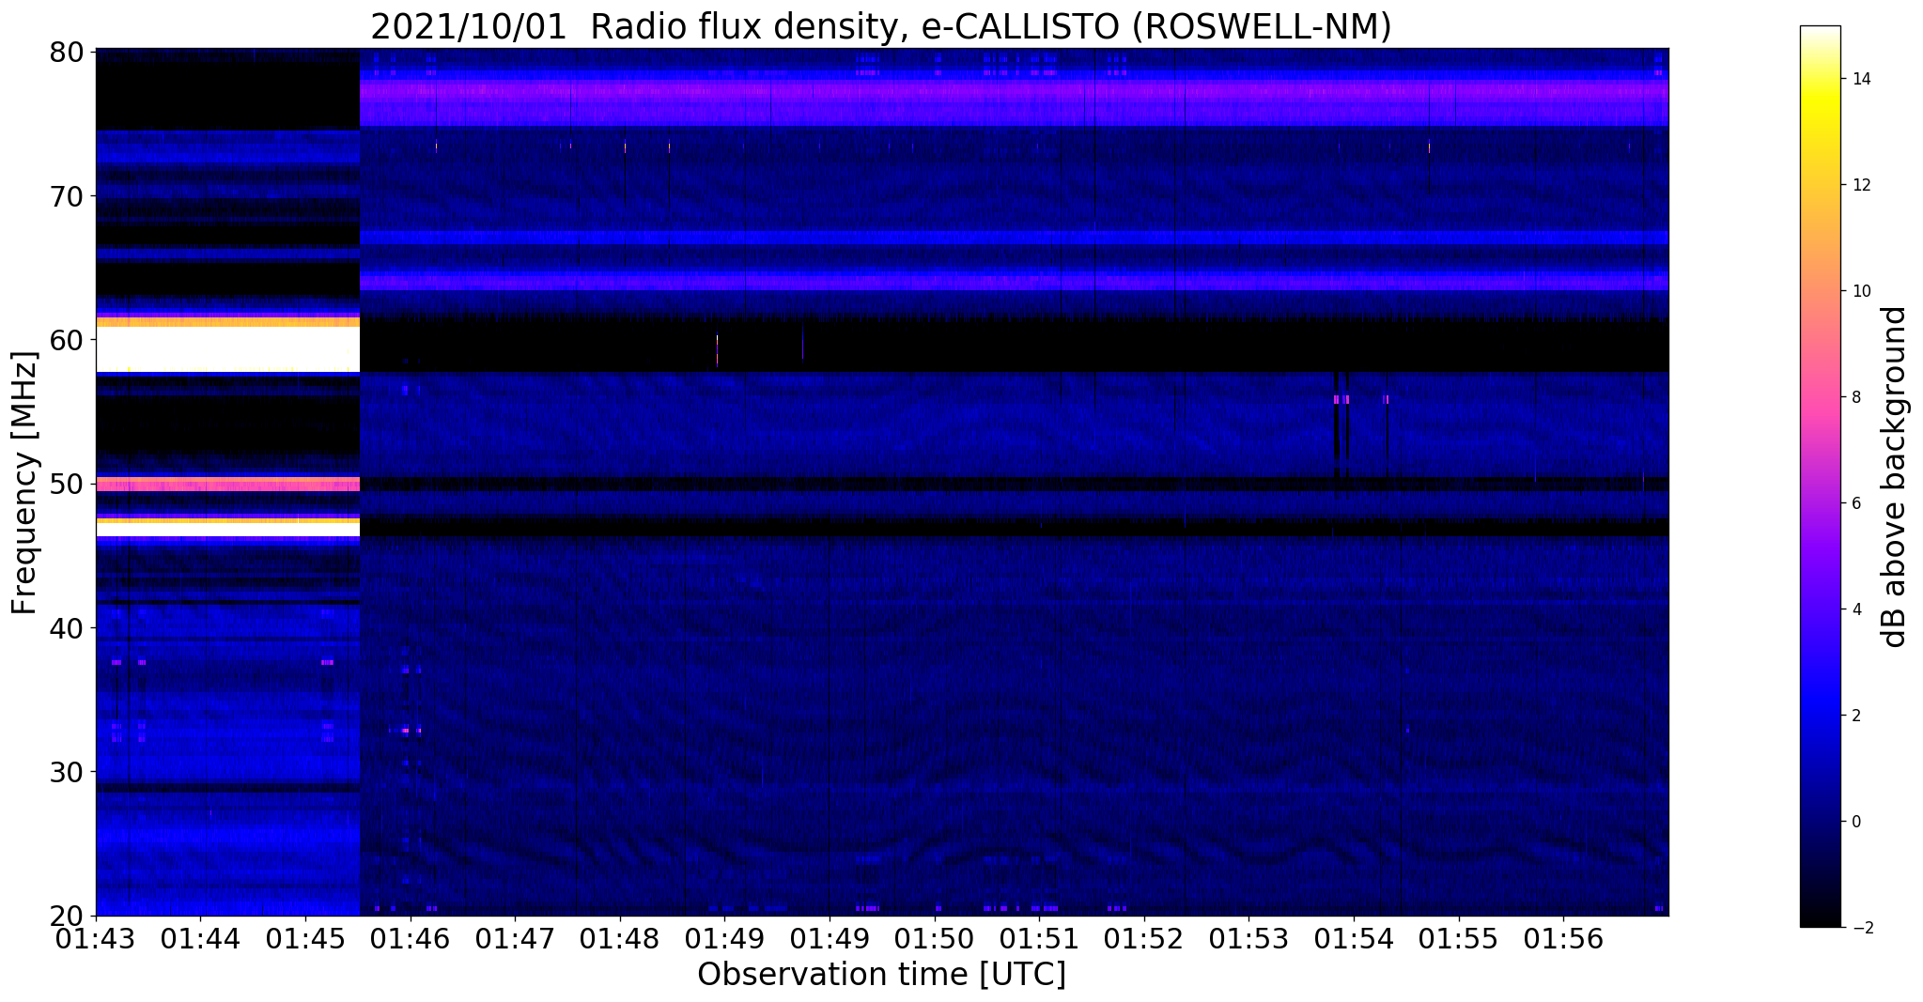This screenshot has height=1002, width=1923.
Task: Click the 01:50 time tick label
Action: [935, 939]
